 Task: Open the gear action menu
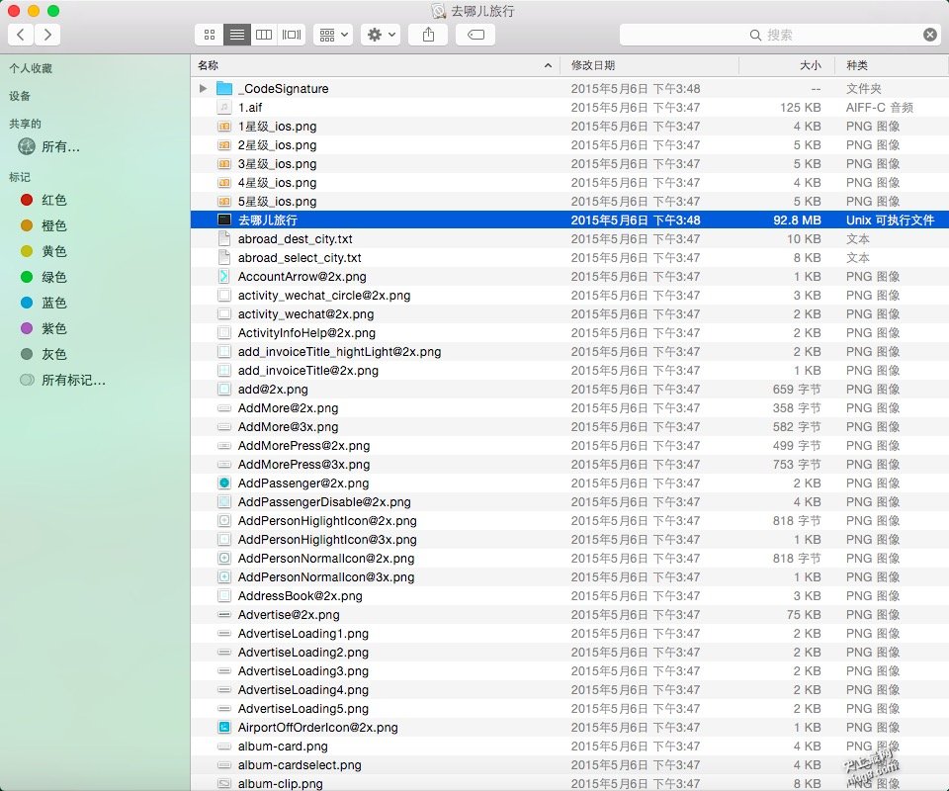coord(381,35)
